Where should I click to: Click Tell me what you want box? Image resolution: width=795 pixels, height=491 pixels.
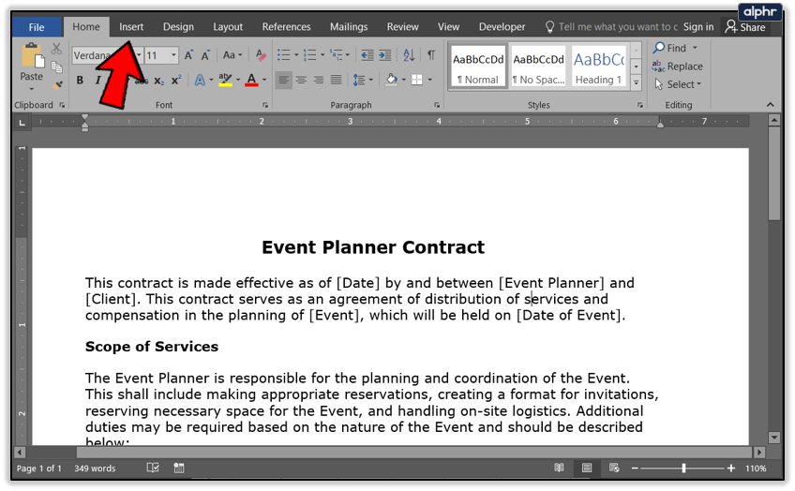click(x=611, y=27)
